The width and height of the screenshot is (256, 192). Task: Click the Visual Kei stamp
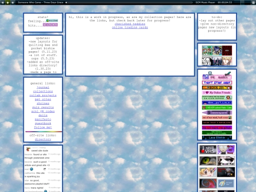(x=226, y=161)
